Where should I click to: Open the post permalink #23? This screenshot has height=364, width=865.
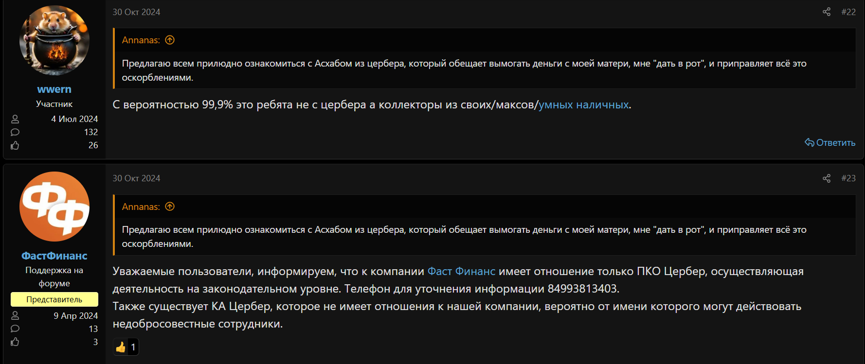[x=848, y=178]
